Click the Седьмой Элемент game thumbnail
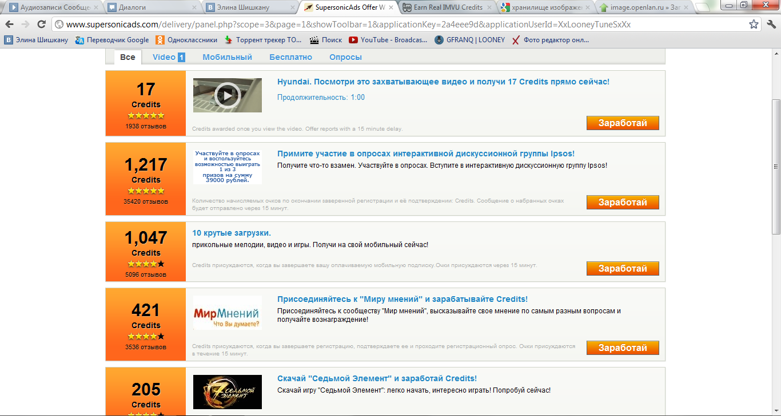This screenshot has width=781, height=416. [x=228, y=392]
